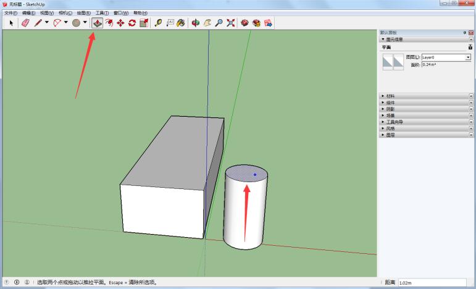This screenshot has width=476, height=289.
Task: Open the 文件(F) menu
Action: point(12,13)
